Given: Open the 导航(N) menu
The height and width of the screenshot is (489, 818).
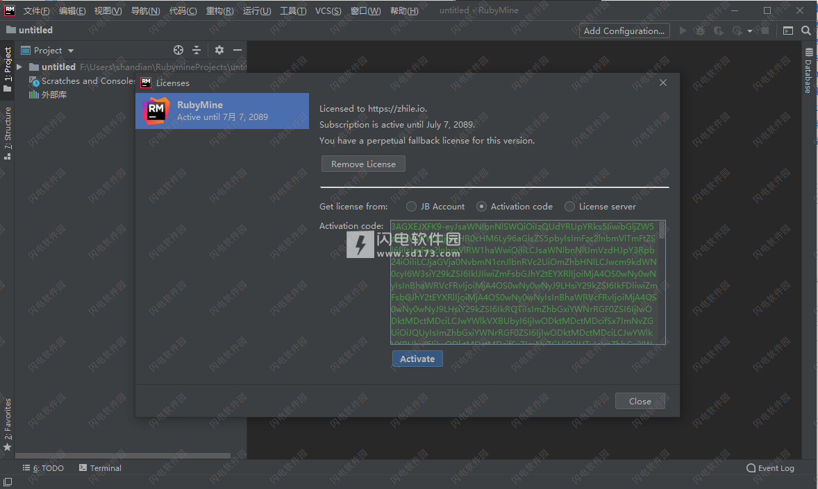Looking at the screenshot, I should pos(146,11).
